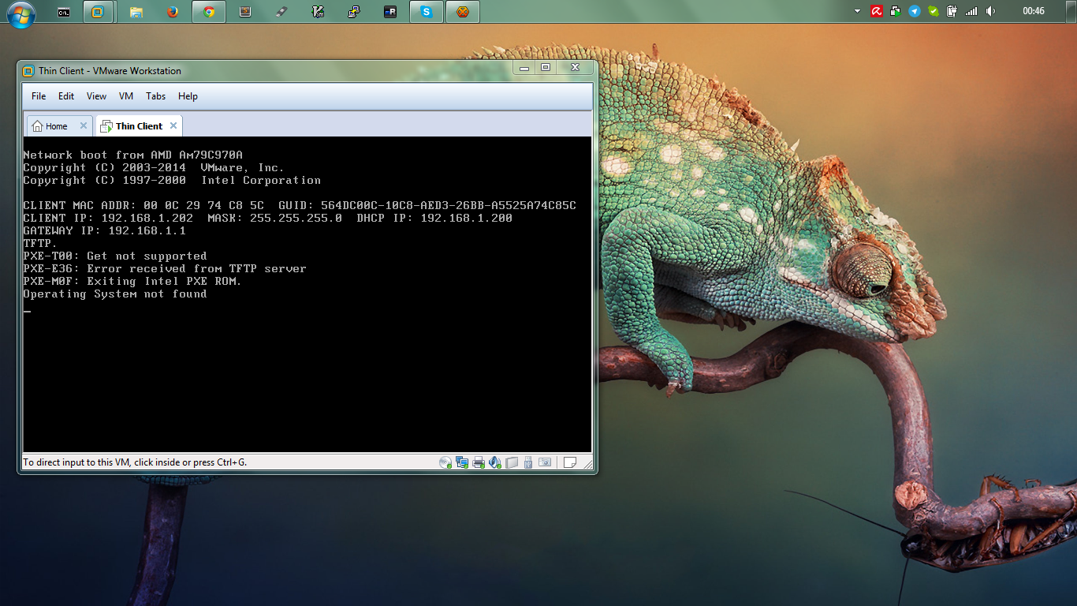Open the VM menu
Screen dimensions: 1077x606
[x=126, y=96]
